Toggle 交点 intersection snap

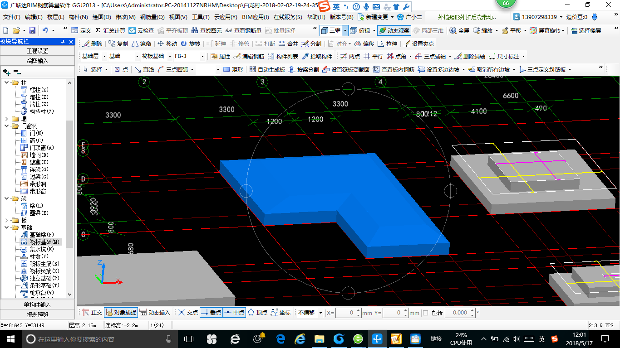pos(188,313)
